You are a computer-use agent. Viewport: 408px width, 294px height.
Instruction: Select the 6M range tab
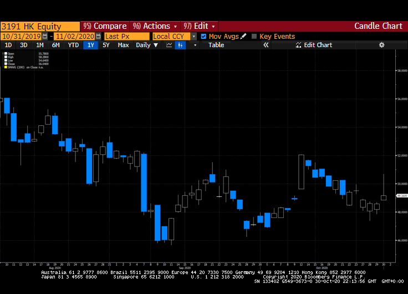(55, 45)
